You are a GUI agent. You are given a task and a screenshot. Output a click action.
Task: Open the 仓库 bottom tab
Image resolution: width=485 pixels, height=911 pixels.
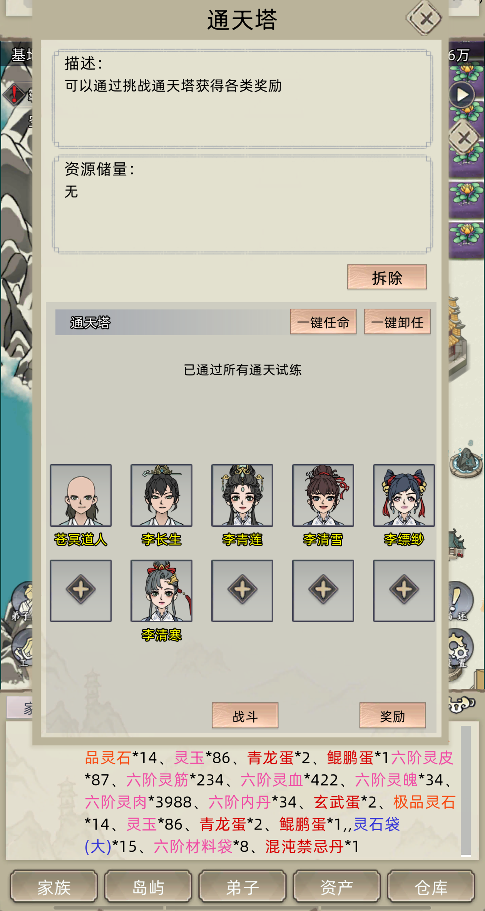tap(431, 886)
